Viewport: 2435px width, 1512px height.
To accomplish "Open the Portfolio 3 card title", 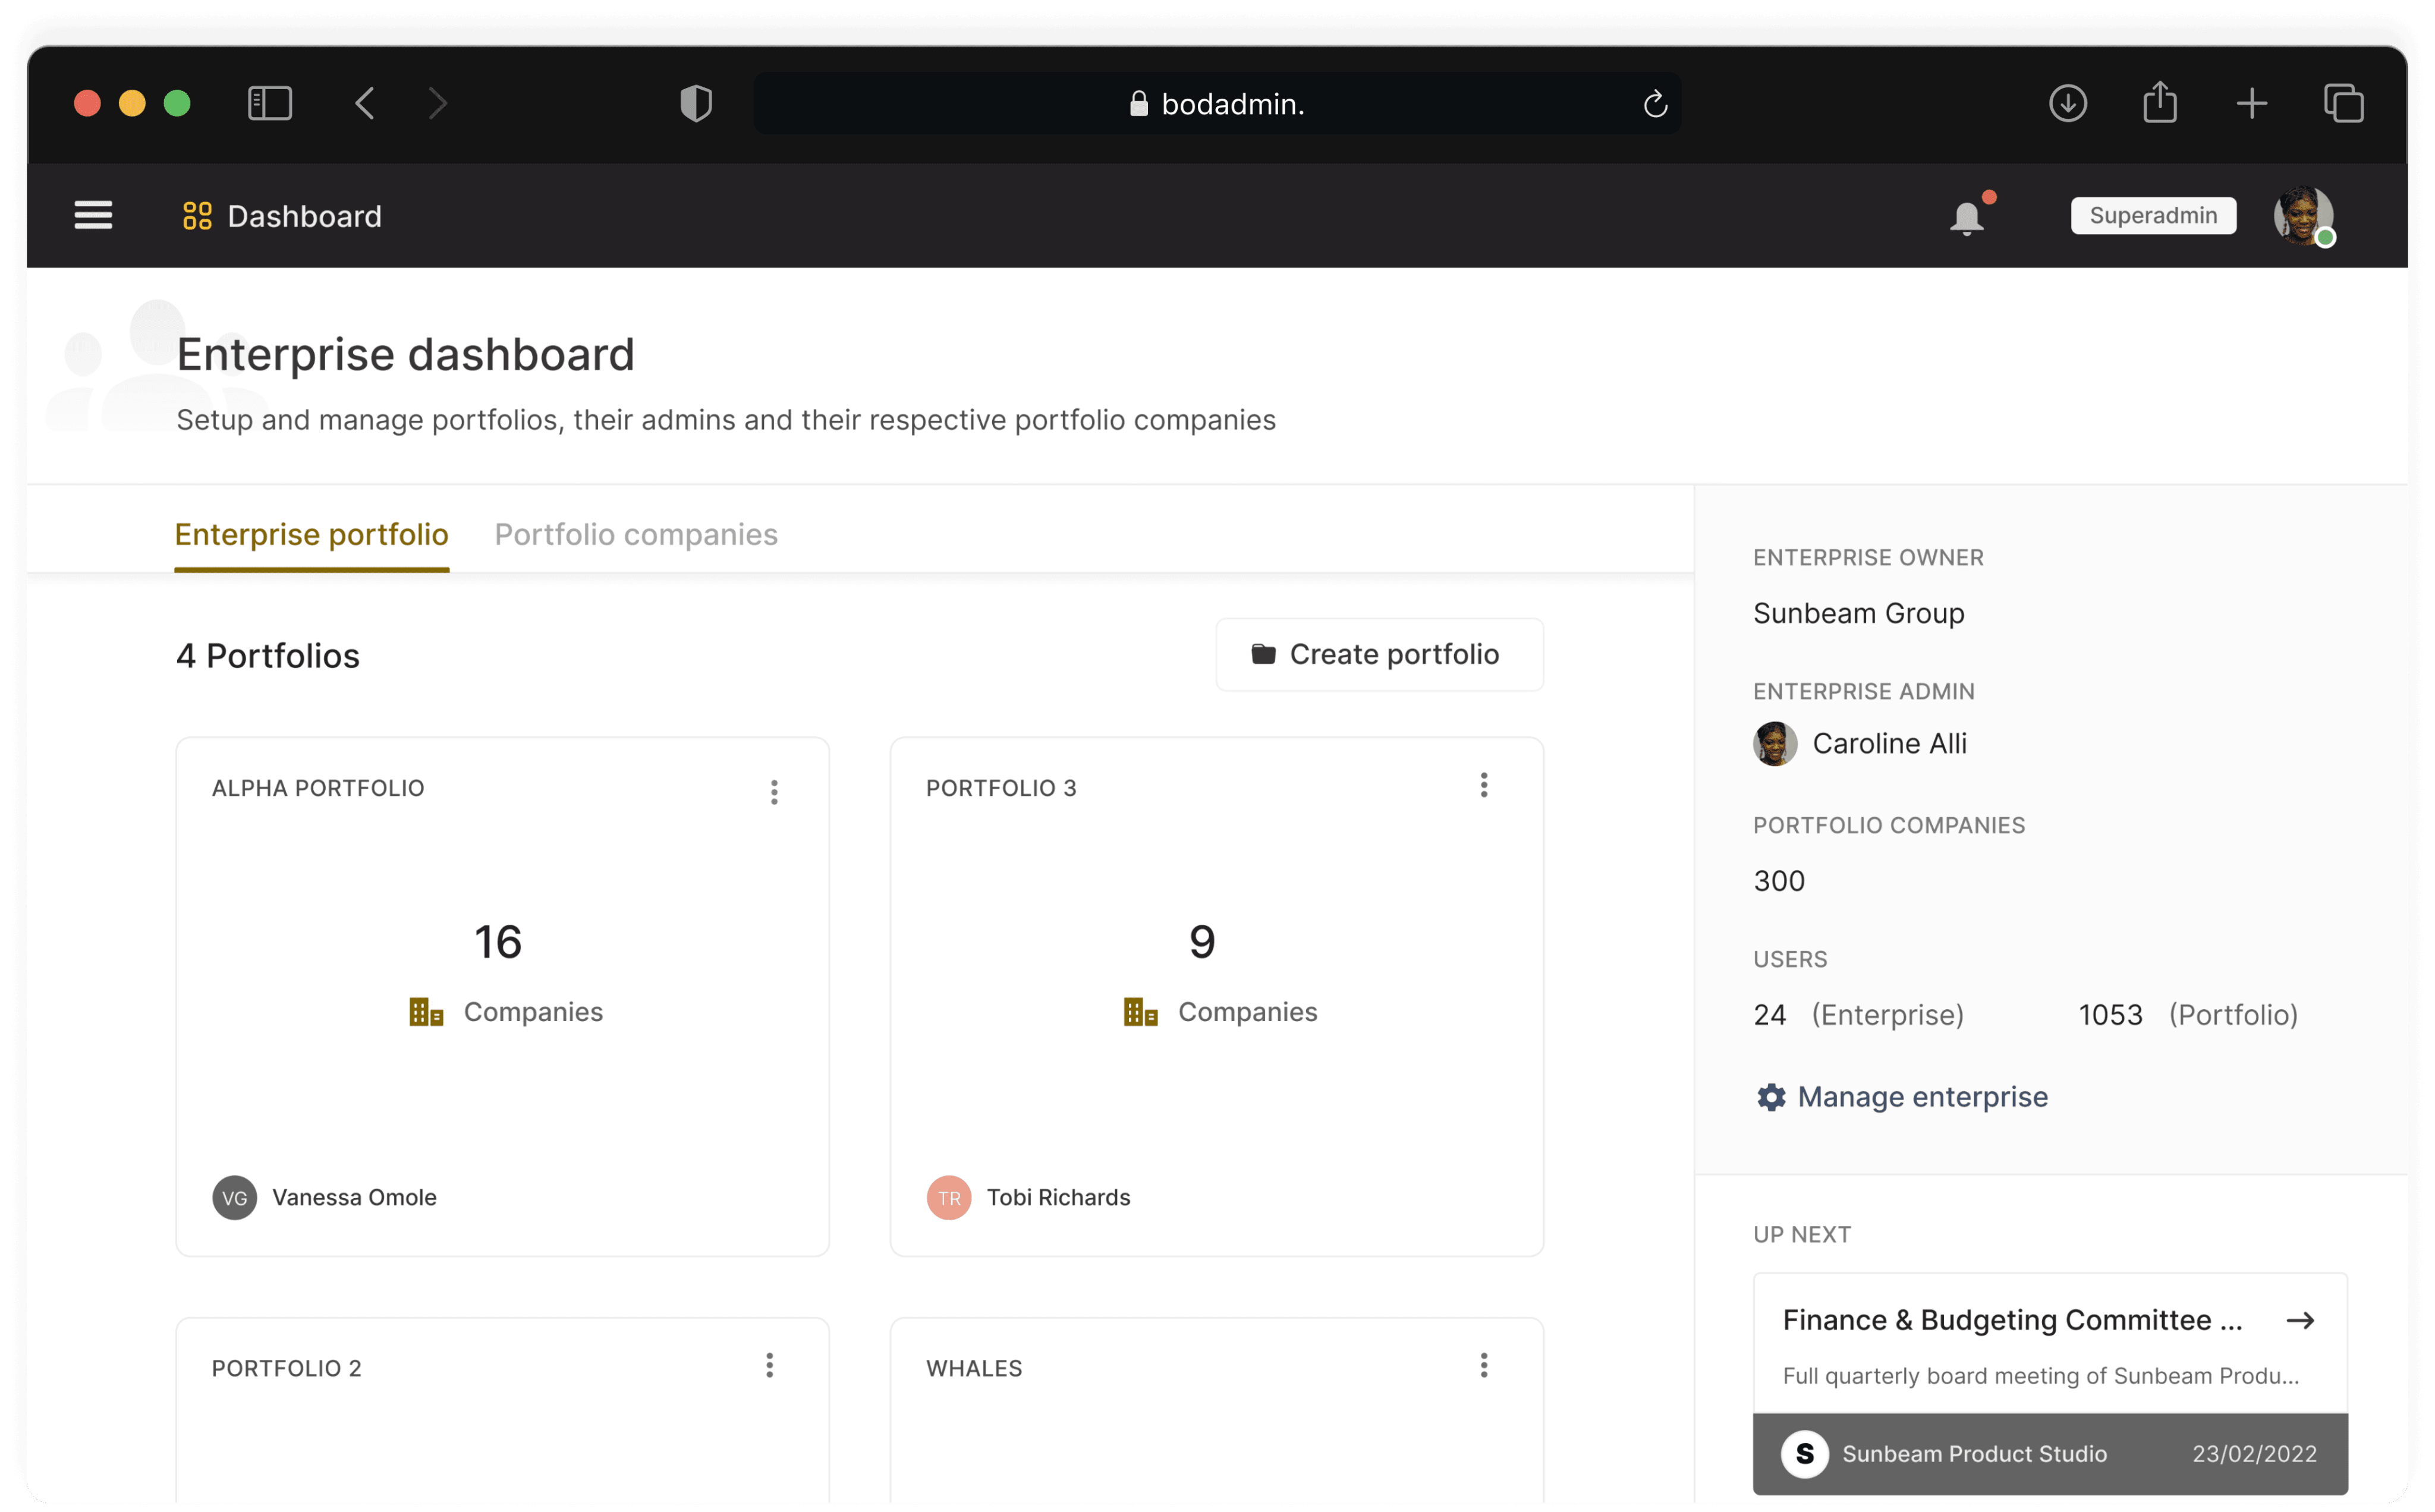I will [1001, 788].
